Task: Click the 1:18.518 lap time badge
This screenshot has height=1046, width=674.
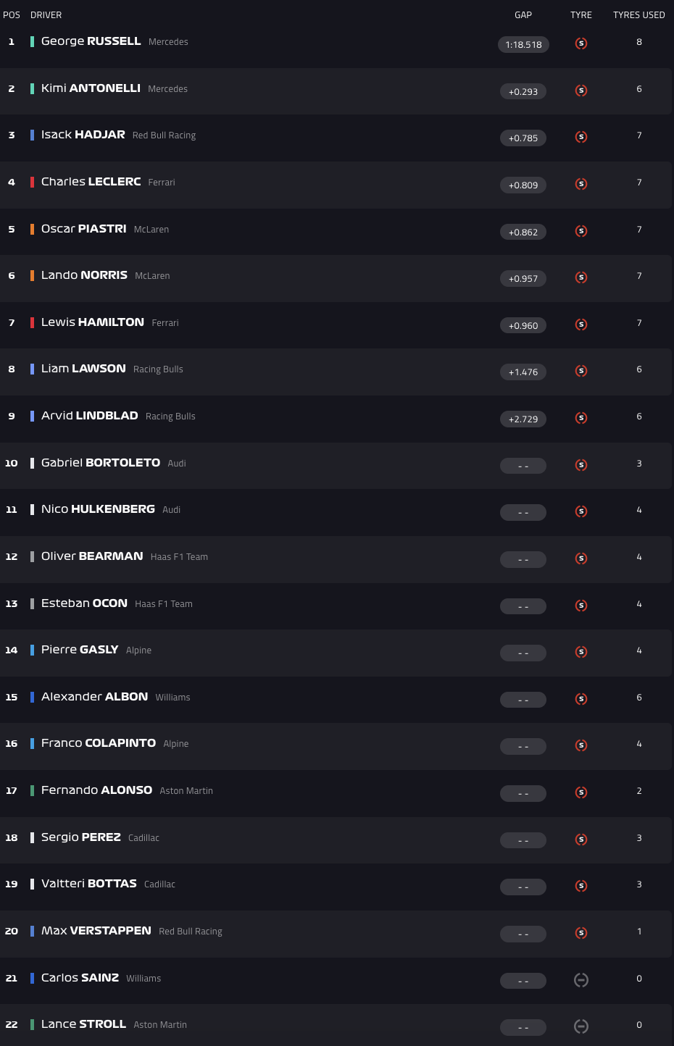Action: click(x=523, y=45)
